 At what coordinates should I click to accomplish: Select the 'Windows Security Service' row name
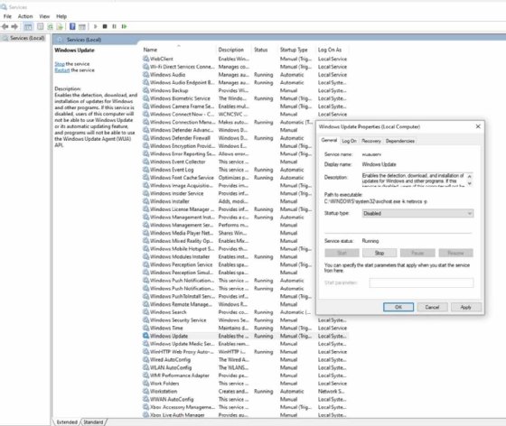pos(178,320)
